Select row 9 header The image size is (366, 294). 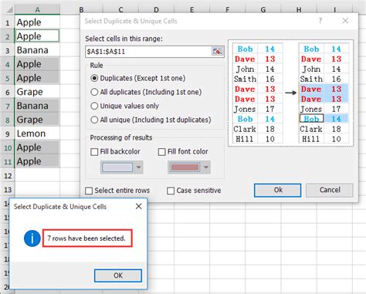click(x=8, y=133)
